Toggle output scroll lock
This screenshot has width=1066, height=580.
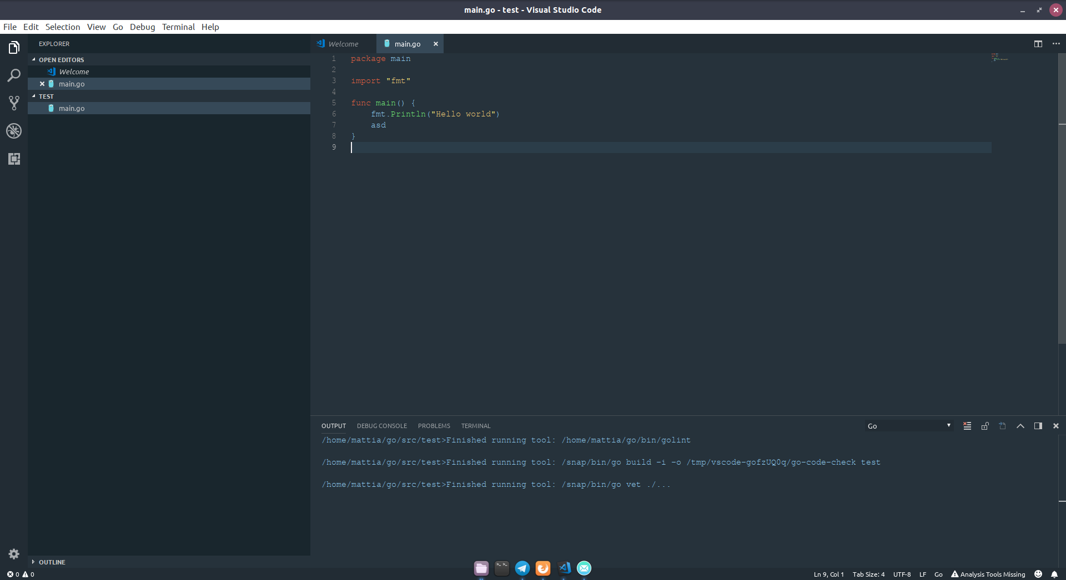coord(985,426)
